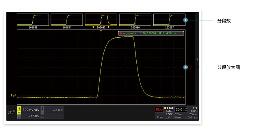Expand the right side panel arrow

pyautogui.click(x=197, y=59)
